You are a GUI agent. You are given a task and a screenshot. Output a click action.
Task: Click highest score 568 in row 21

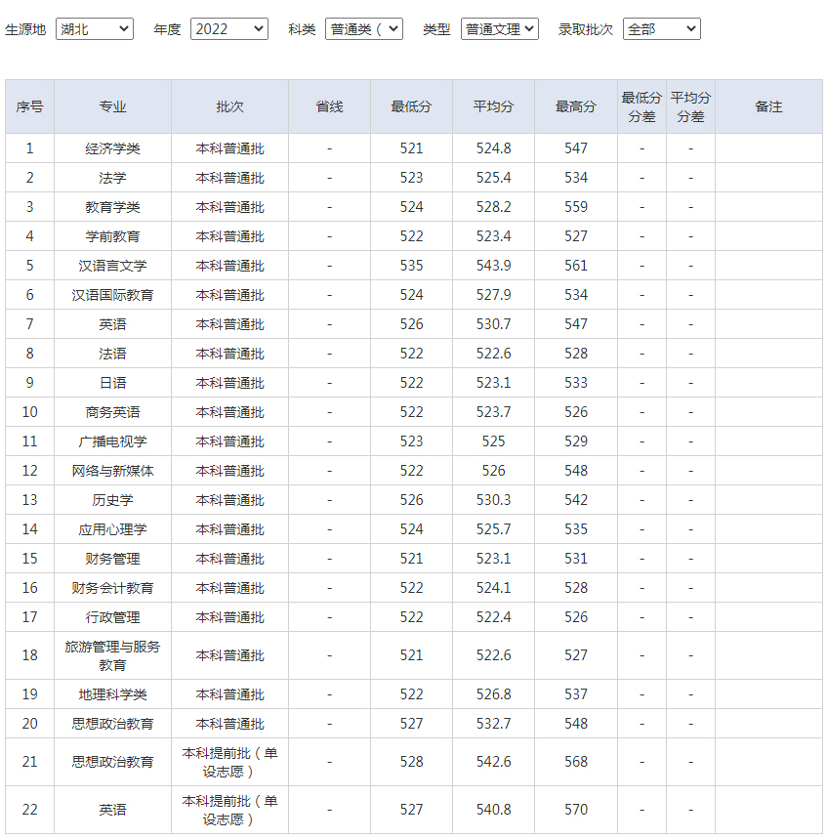pos(576,762)
